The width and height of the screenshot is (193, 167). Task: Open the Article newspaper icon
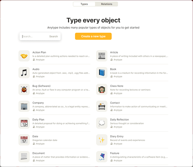[102, 56]
